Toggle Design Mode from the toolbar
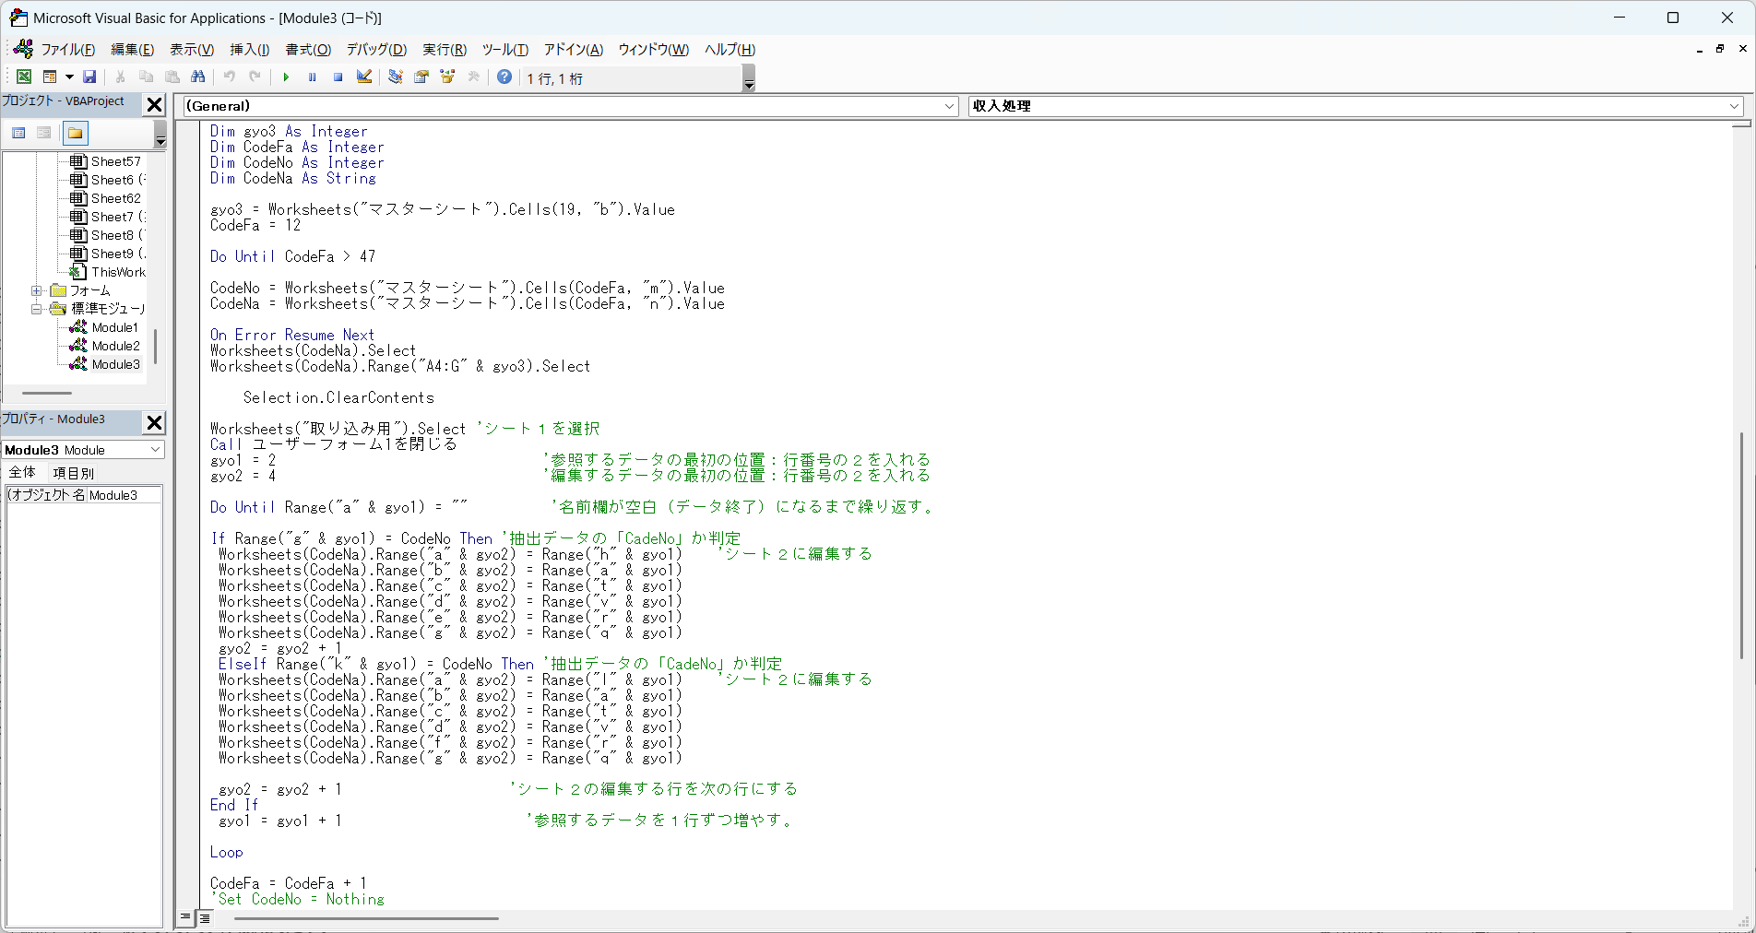The height and width of the screenshot is (933, 1756). point(363,77)
